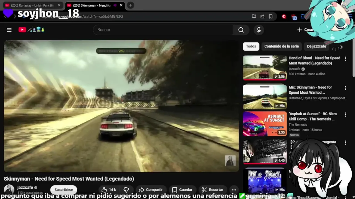Click 'Disturbed, Styles of Beyond, Lostprophet' text
The image size is (355, 199).
(318, 98)
